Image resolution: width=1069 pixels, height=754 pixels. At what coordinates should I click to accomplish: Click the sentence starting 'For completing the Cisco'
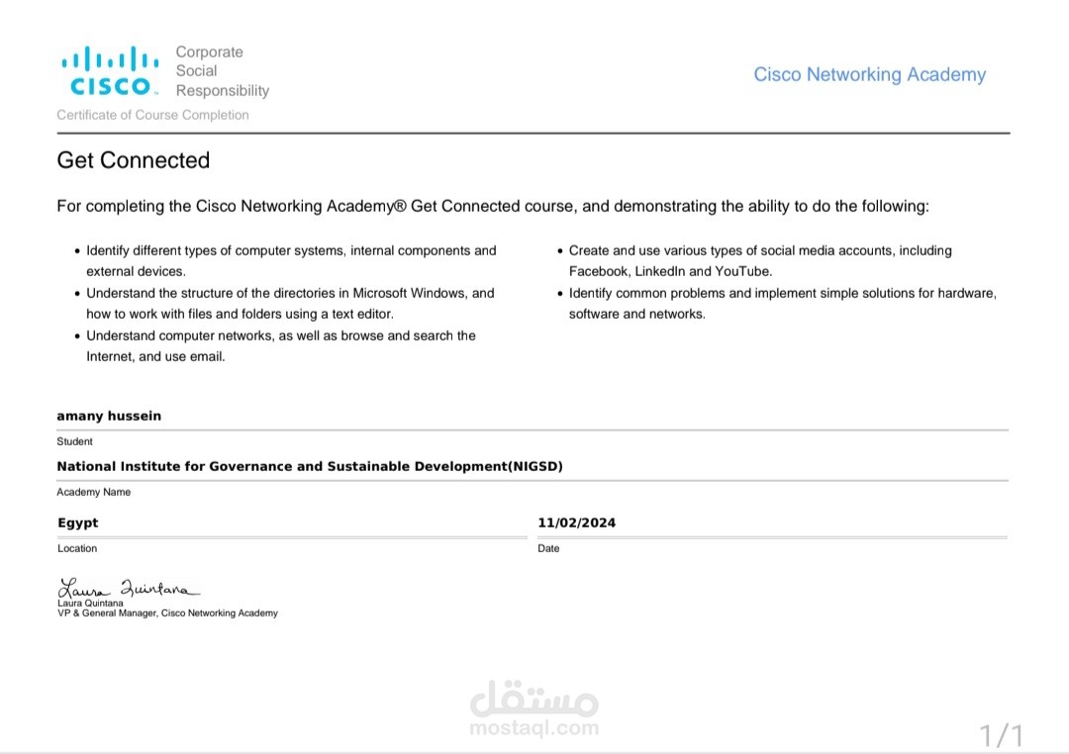492,206
